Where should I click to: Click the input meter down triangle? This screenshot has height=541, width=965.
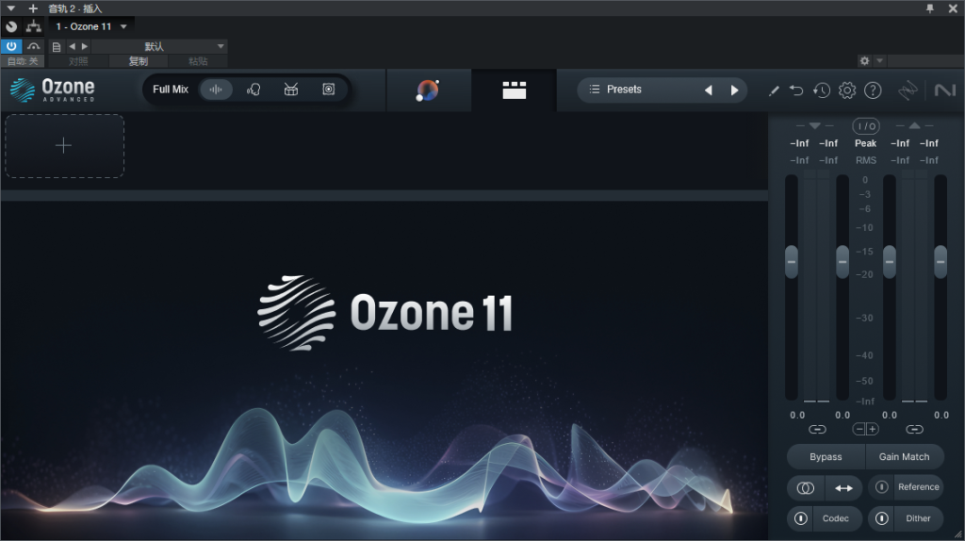pos(815,125)
